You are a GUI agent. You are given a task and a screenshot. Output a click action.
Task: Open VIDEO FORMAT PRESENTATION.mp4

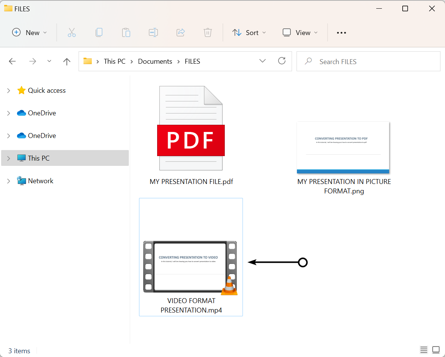pos(191,267)
